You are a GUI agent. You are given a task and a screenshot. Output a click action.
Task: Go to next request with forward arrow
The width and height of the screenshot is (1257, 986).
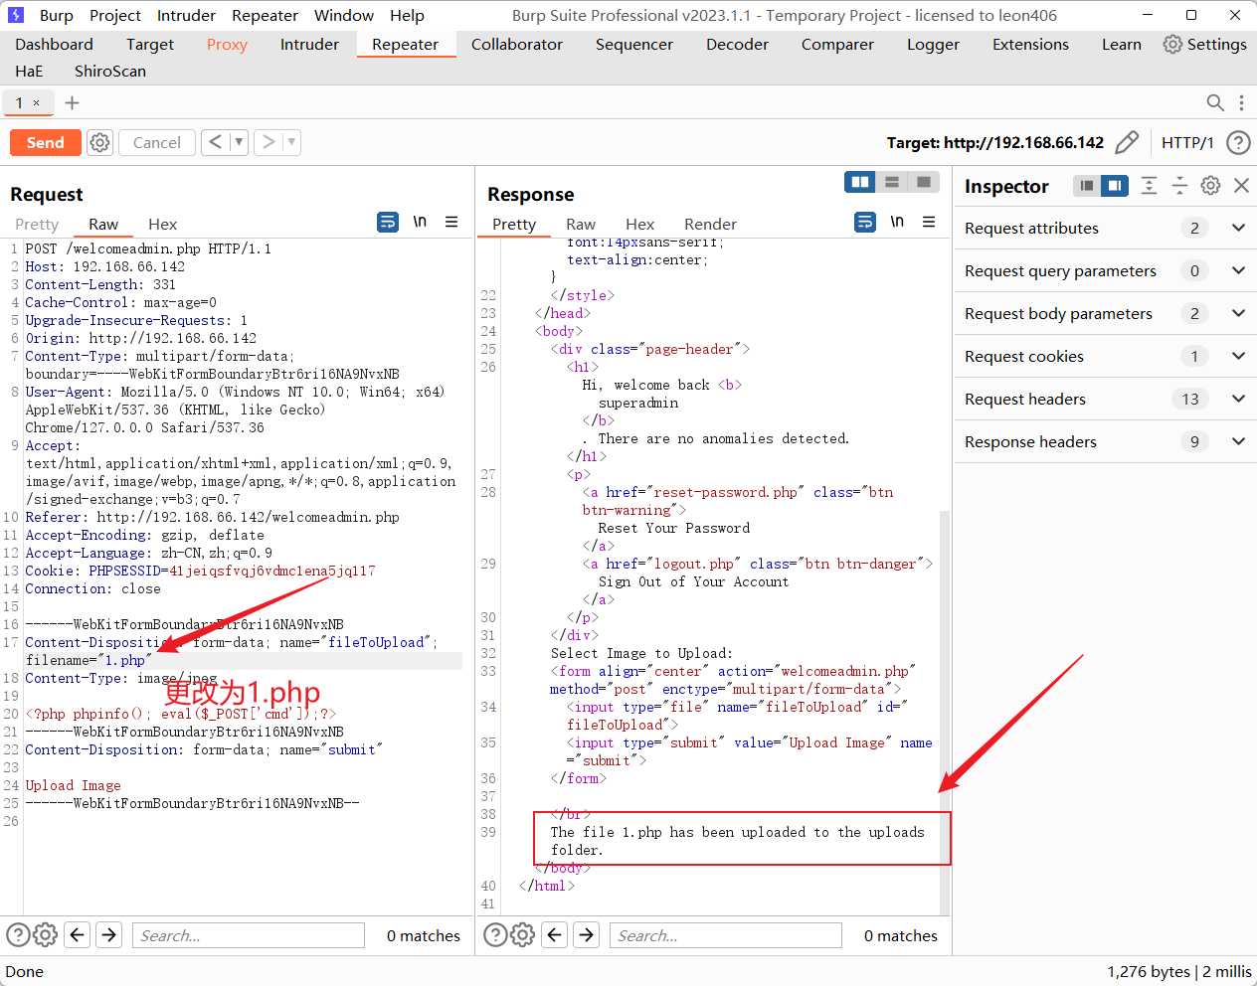(x=268, y=142)
